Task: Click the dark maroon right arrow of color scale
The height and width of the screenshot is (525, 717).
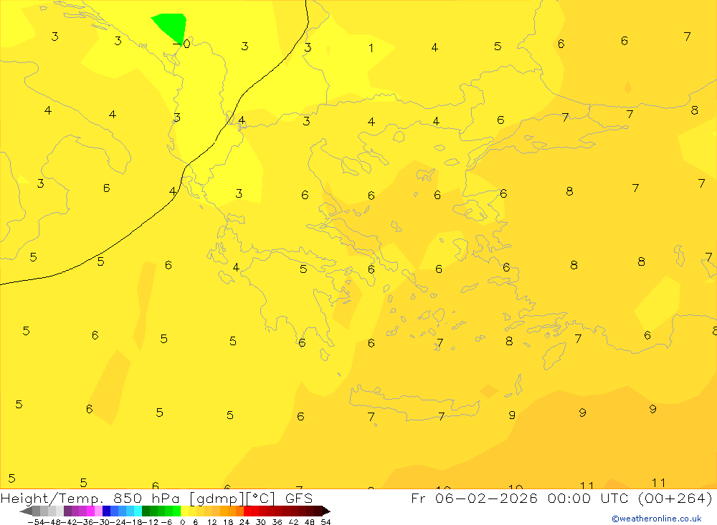Action: pos(326,511)
